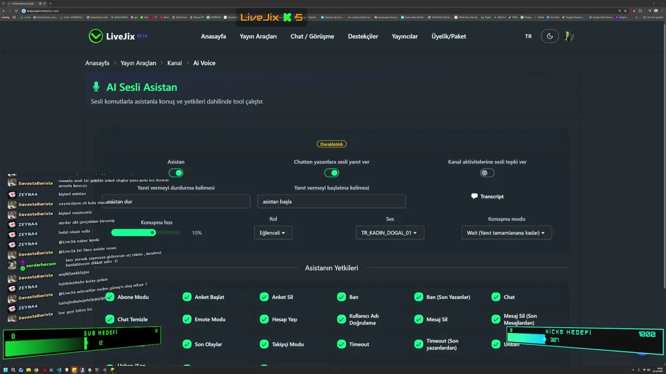Viewport: 666px width, 374px height.
Task: Go to Anasayfa breadcrumb link
Action: pyautogui.click(x=97, y=63)
